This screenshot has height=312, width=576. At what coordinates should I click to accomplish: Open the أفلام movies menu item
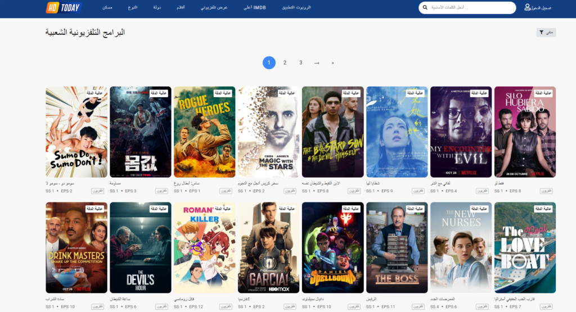click(x=182, y=8)
